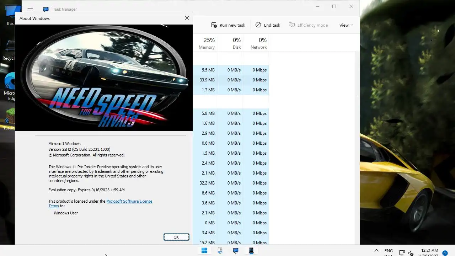The image size is (455, 256).
Task: Click Run new task in Task Manager
Action: pyautogui.click(x=228, y=25)
